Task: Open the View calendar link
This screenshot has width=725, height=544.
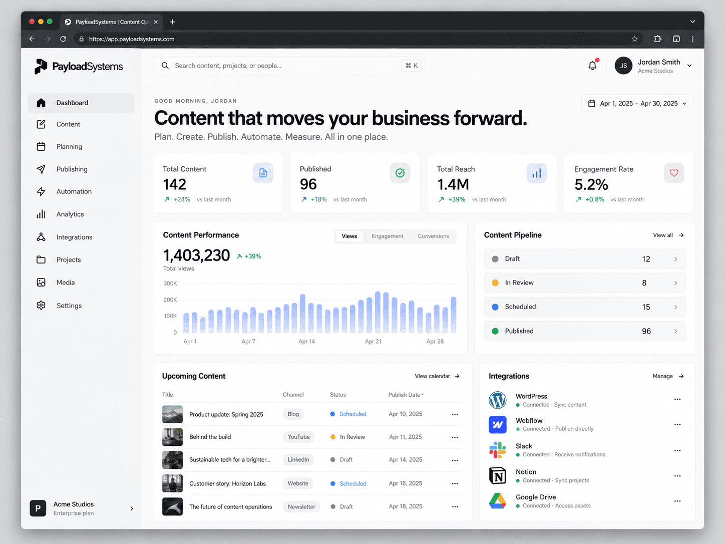Action: point(437,376)
